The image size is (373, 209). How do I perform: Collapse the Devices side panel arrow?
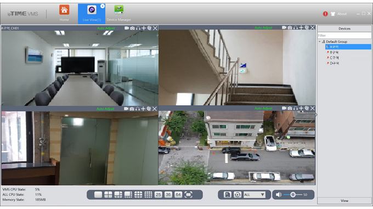[316, 115]
